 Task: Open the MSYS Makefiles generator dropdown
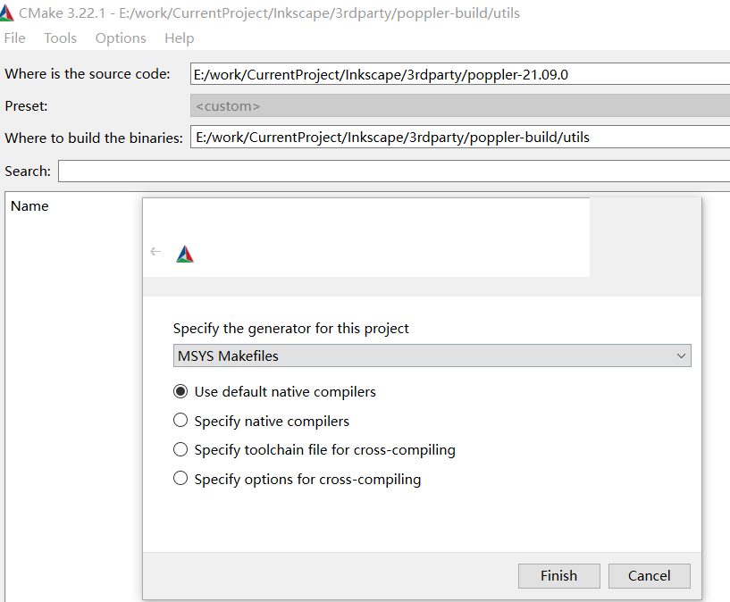click(x=432, y=355)
